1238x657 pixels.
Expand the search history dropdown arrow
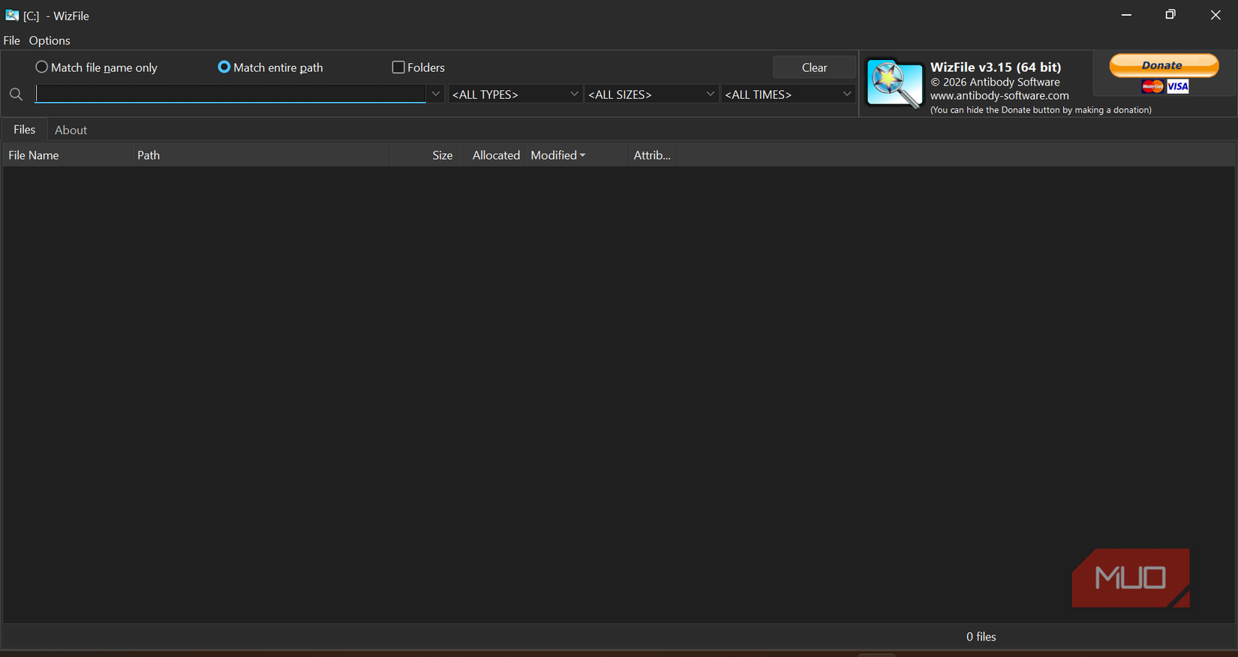click(x=436, y=94)
